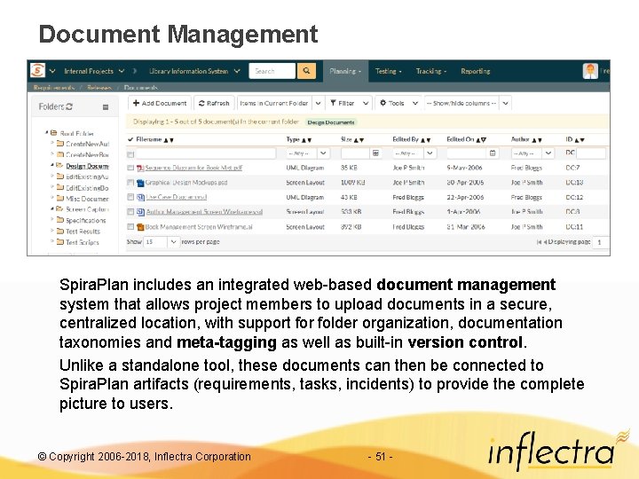The width and height of the screenshot is (639, 479).
Task: Click the orange search magnifier button
Action: point(306,71)
